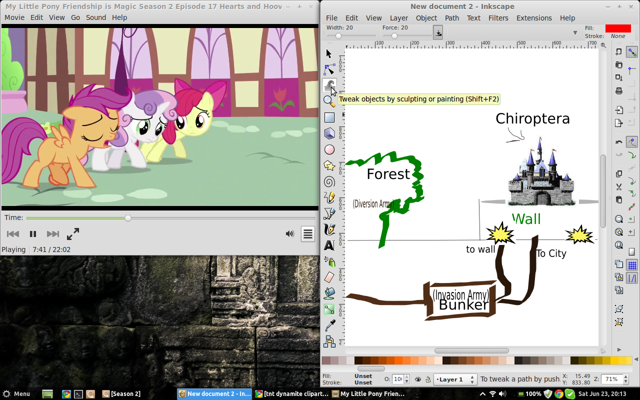Select the Rectangle tool
The height and width of the screenshot is (400, 640).
tap(329, 117)
